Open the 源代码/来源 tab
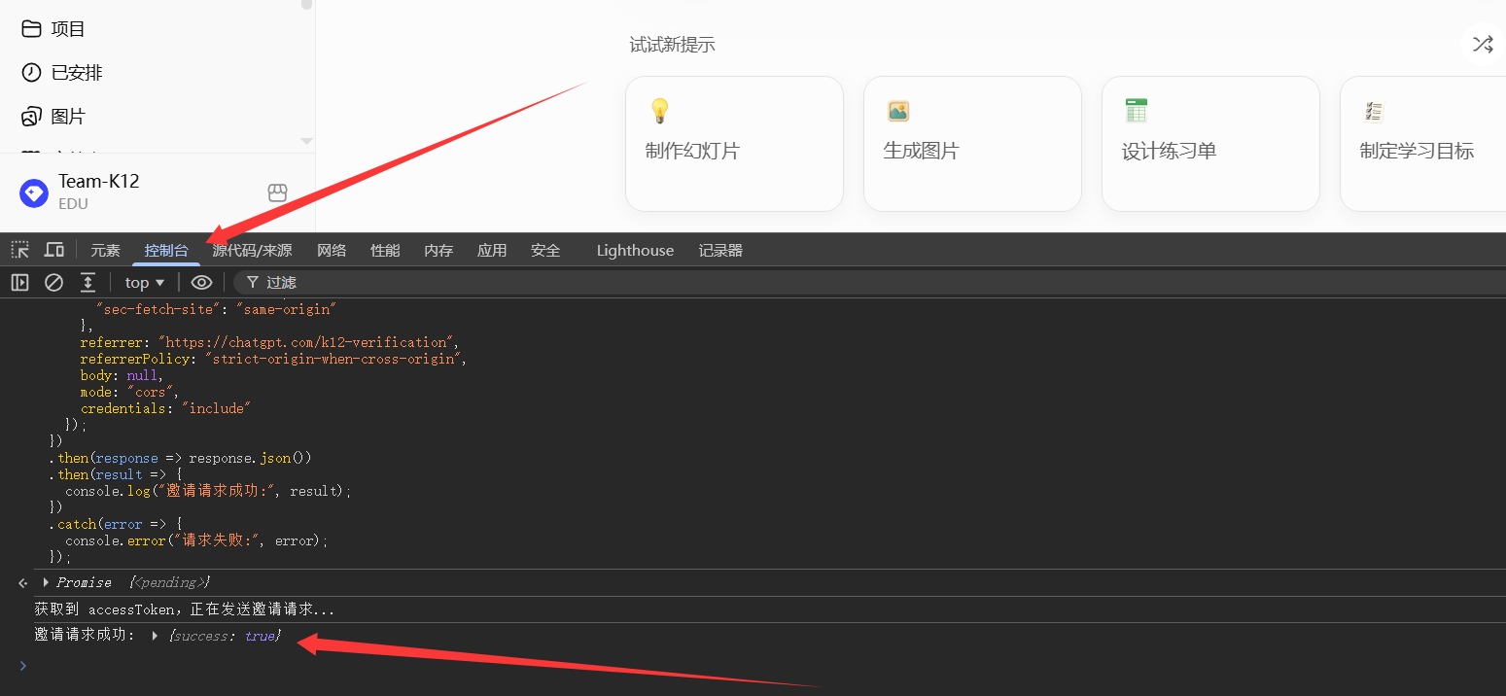The image size is (1506, 696). coord(252,251)
